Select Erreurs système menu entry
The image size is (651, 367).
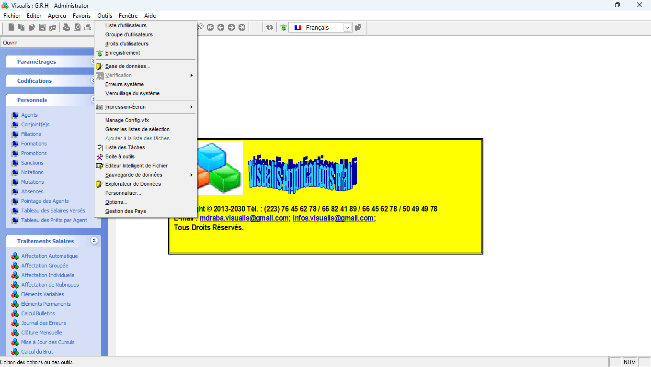(x=146, y=84)
